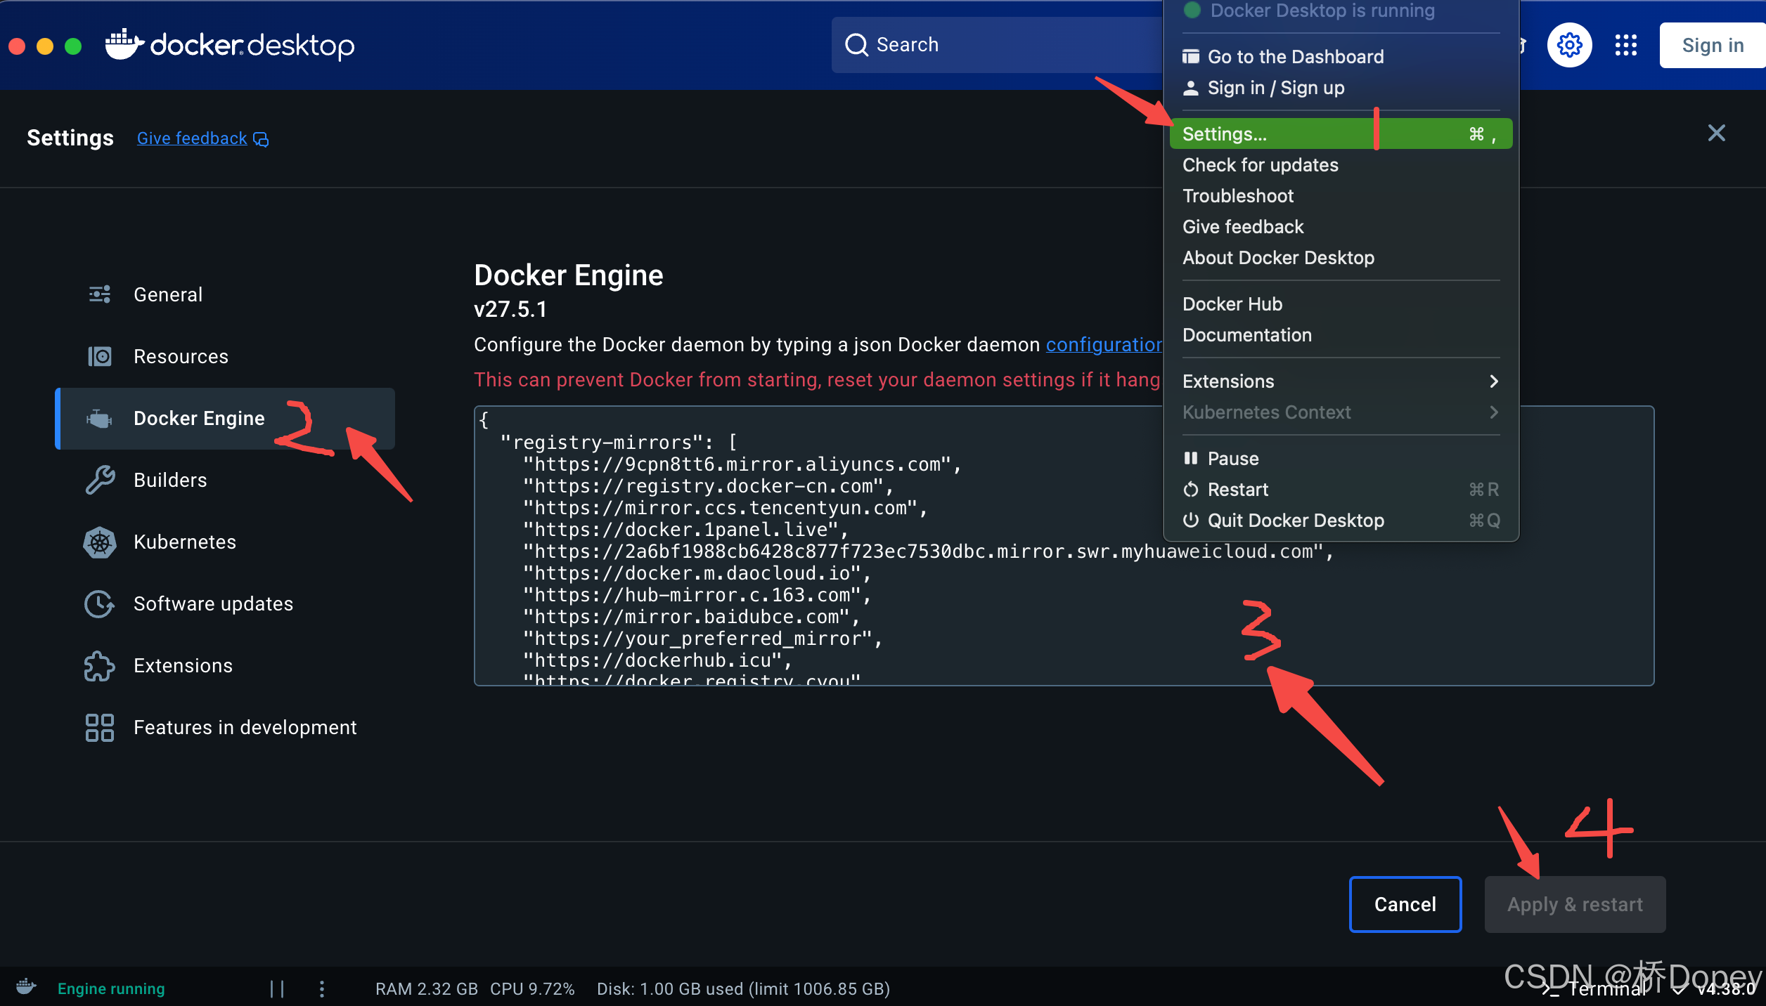1766x1006 pixels.
Task: Click the Docker whale icon in status bar
Action: tap(25, 987)
